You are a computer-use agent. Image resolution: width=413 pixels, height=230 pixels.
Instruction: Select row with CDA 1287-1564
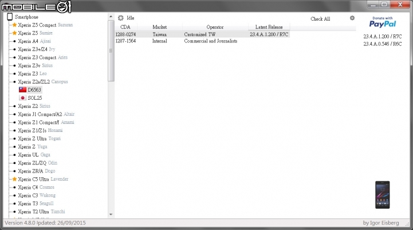pos(202,41)
